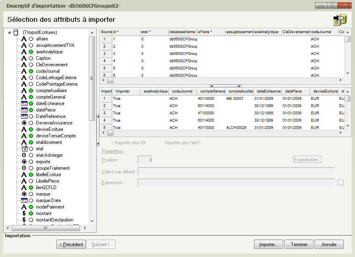
Task: Collapse the TImportEcritures tree root
Action: click(x=9, y=32)
